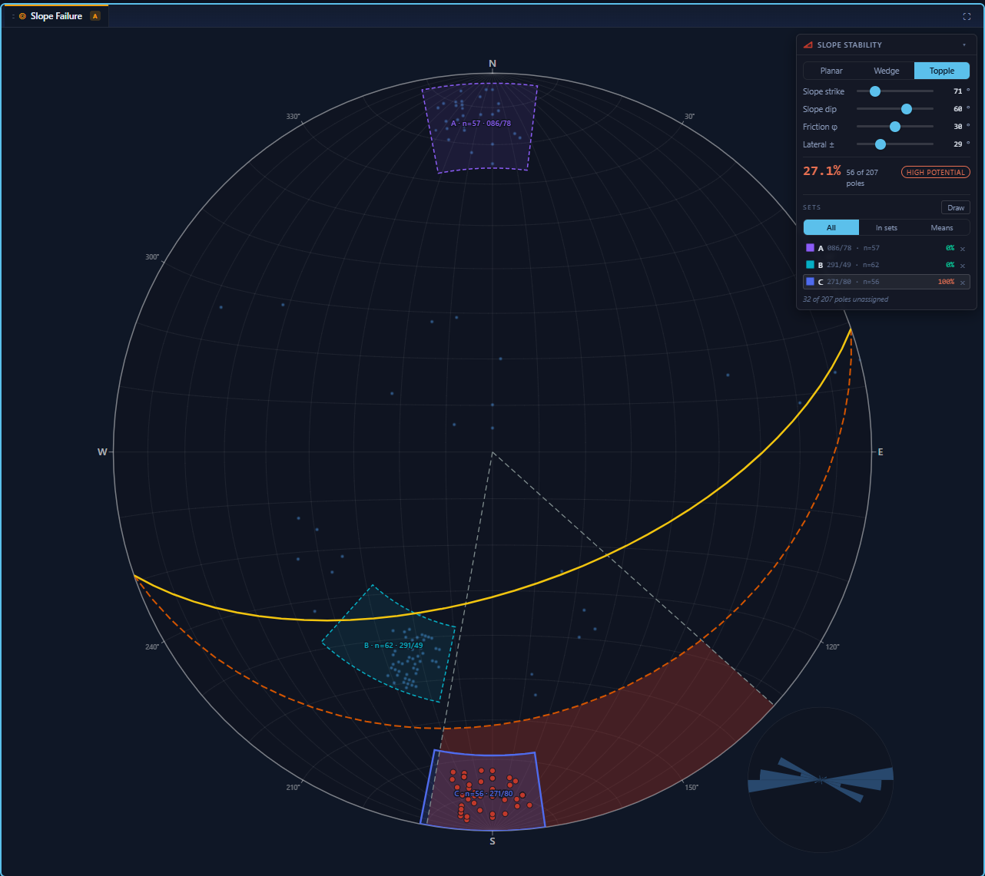The height and width of the screenshot is (876, 985).
Task: Click the '56 of 207 poles' count
Action: [x=862, y=177]
